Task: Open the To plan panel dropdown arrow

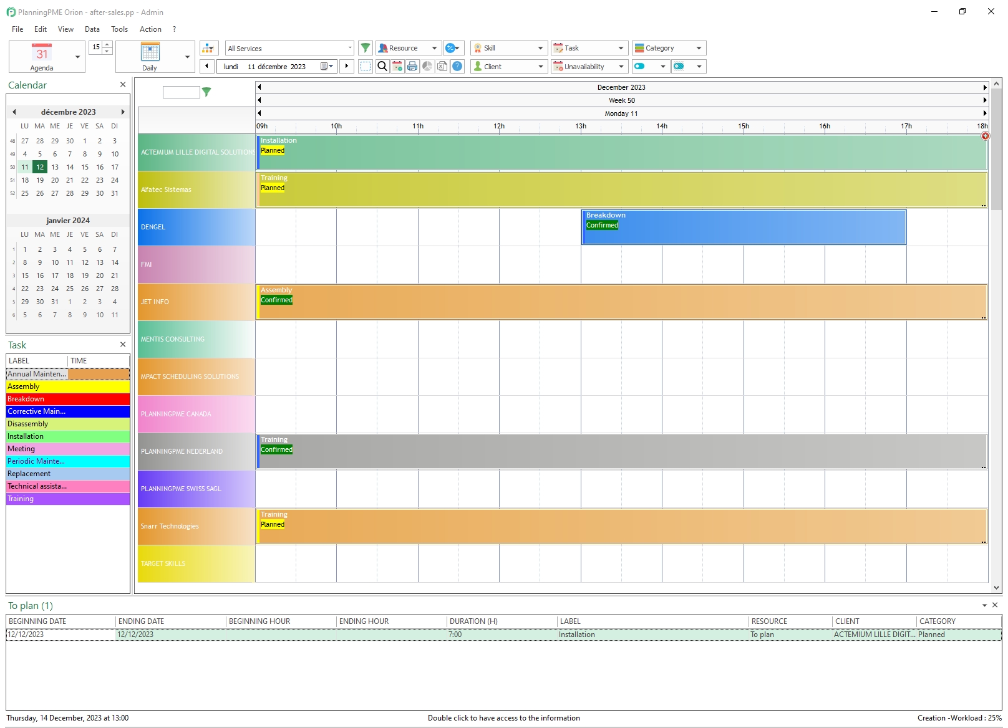Action: pos(985,605)
